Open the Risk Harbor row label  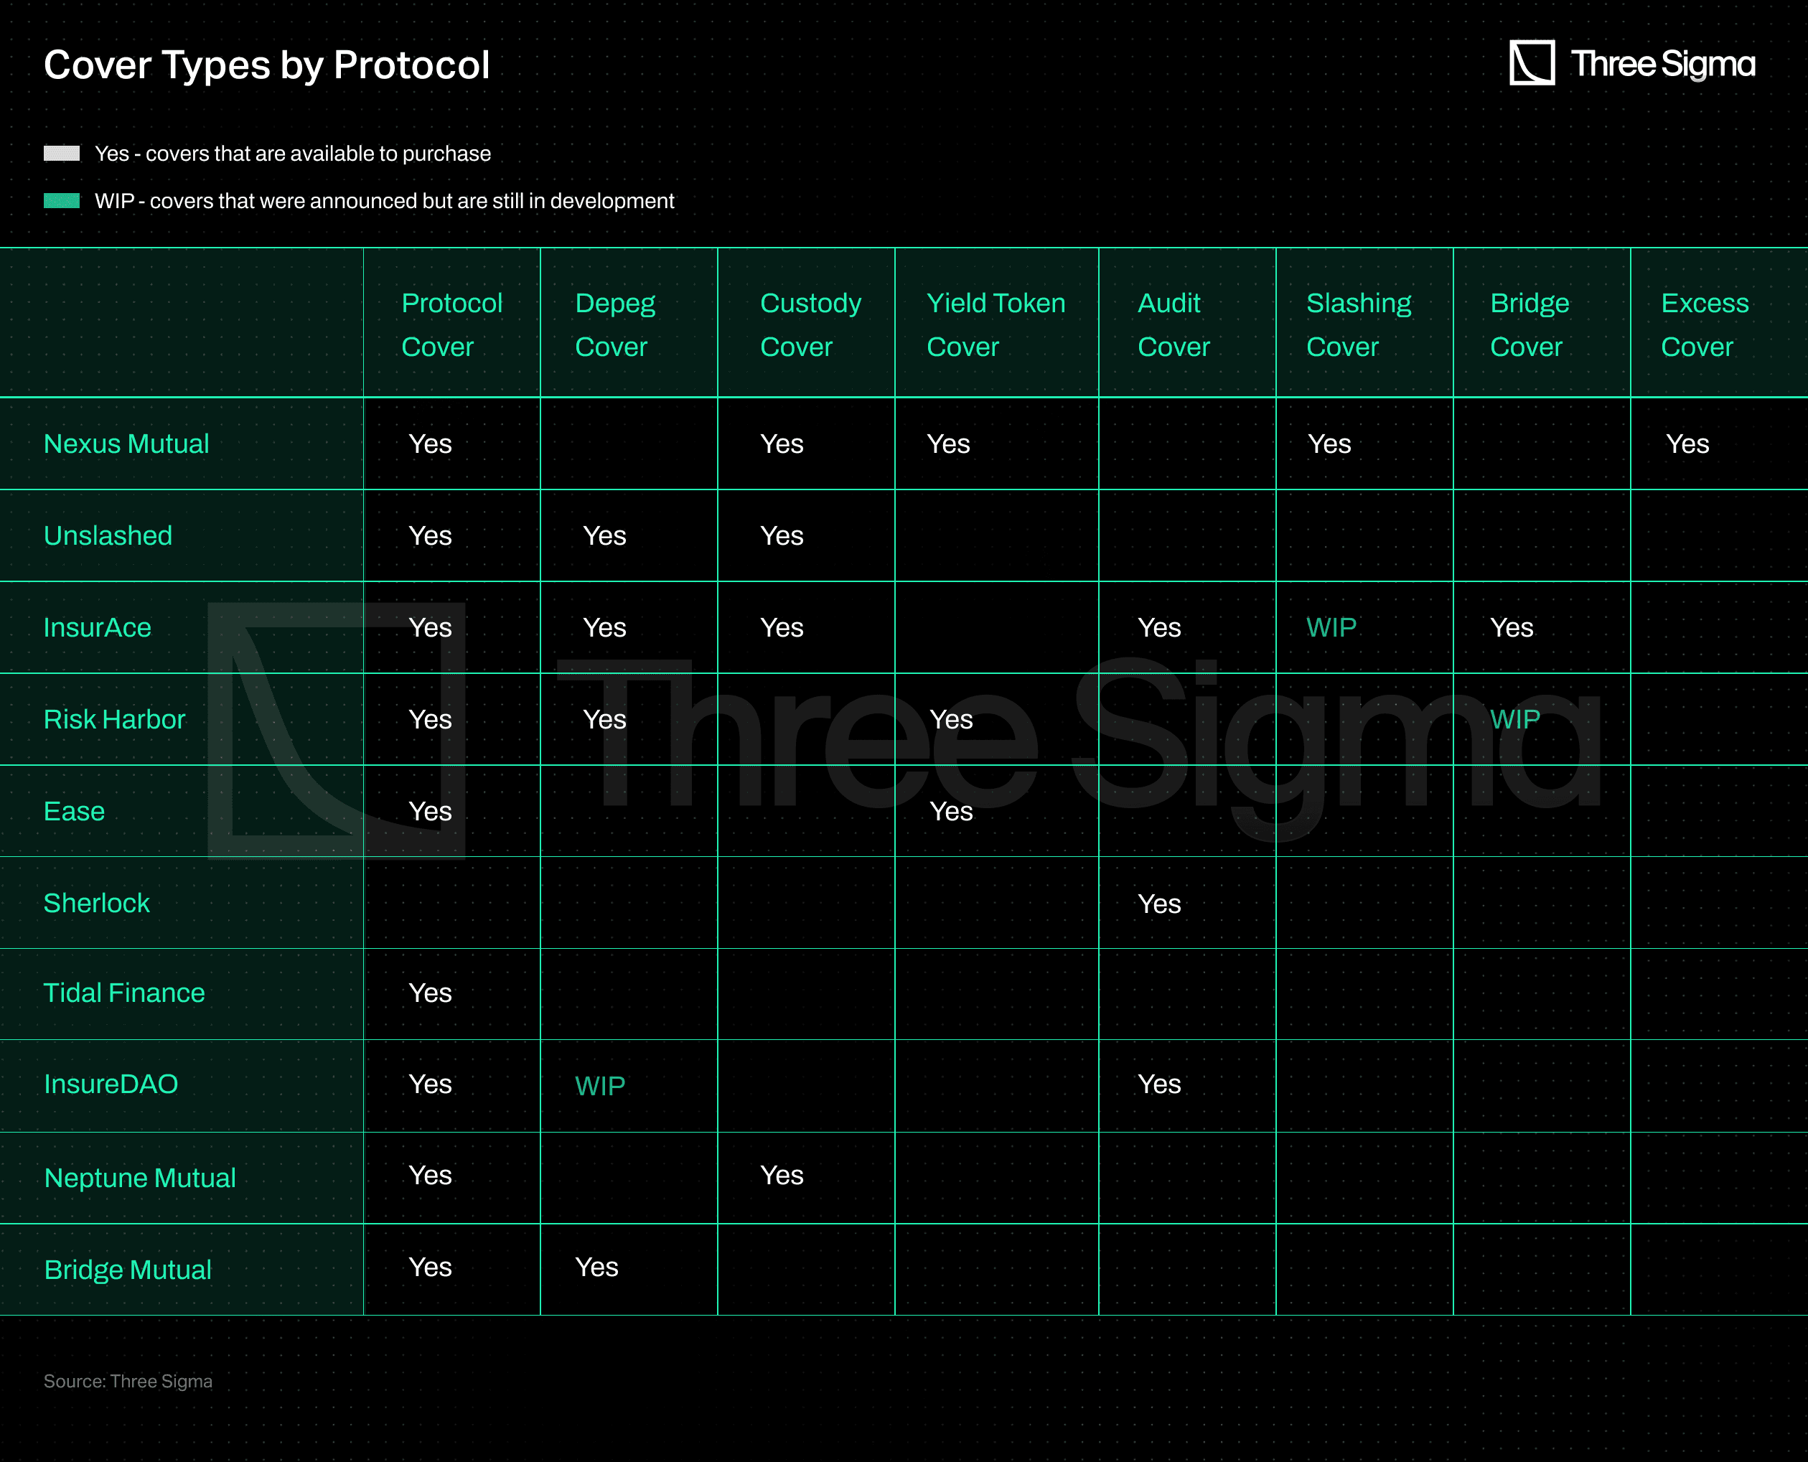(113, 719)
